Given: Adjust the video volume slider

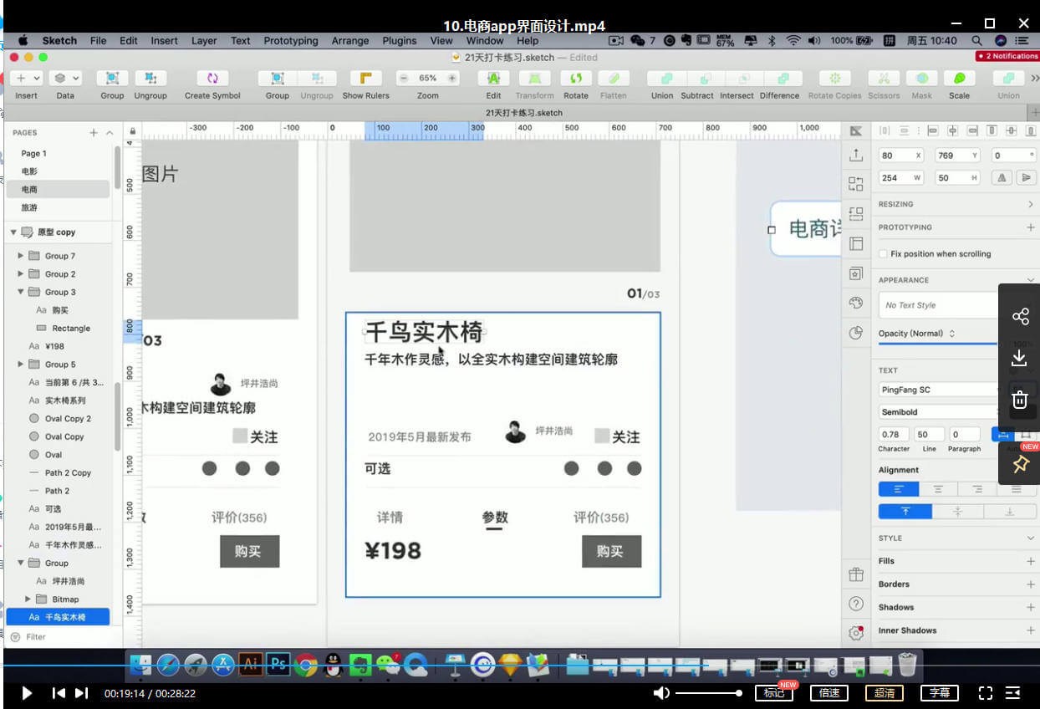Looking at the screenshot, I should pos(706,692).
